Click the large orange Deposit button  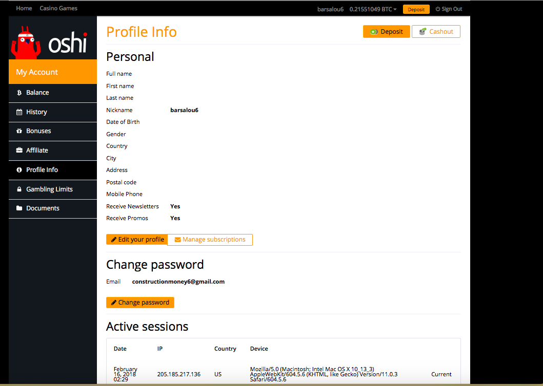(x=387, y=32)
